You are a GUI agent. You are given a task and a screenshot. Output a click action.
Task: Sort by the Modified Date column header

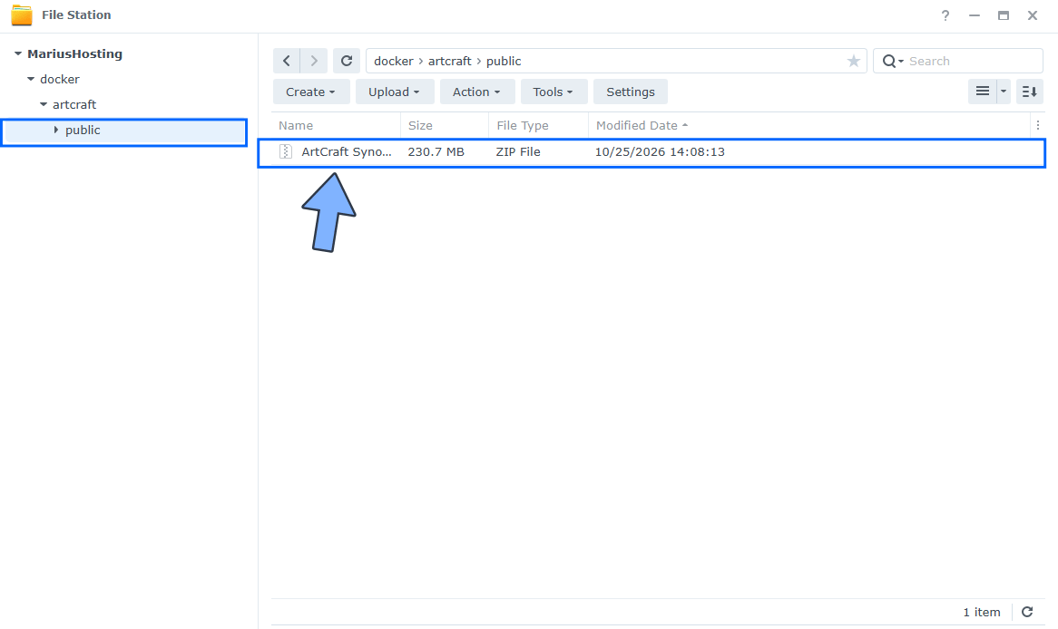[x=808, y=125]
